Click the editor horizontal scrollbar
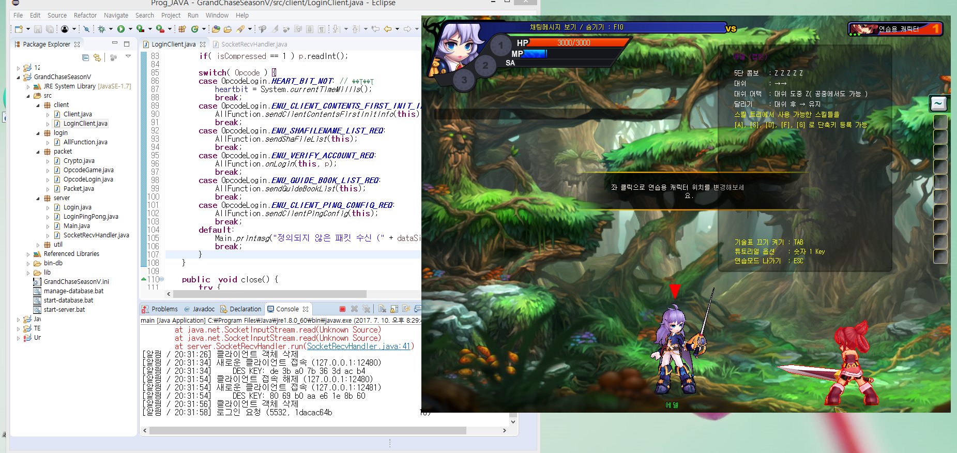The height and width of the screenshot is (453, 957). point(269,294)
